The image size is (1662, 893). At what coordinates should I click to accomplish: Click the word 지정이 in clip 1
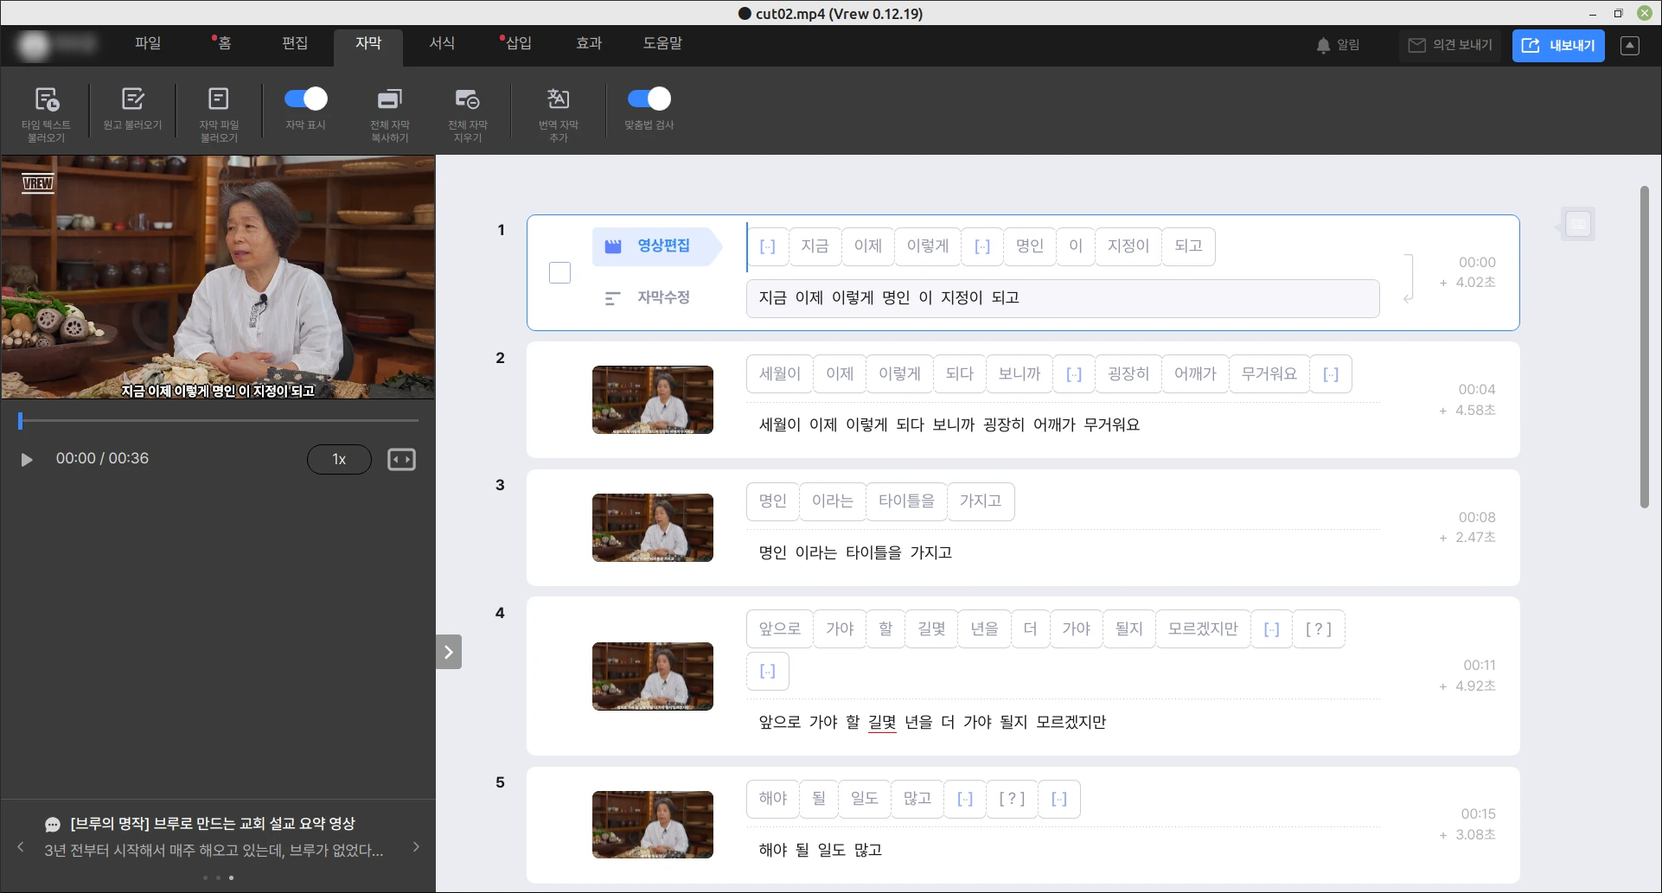pos(1128,246)
